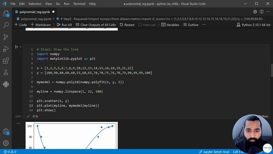Split the editor to the right

point(261,12)
